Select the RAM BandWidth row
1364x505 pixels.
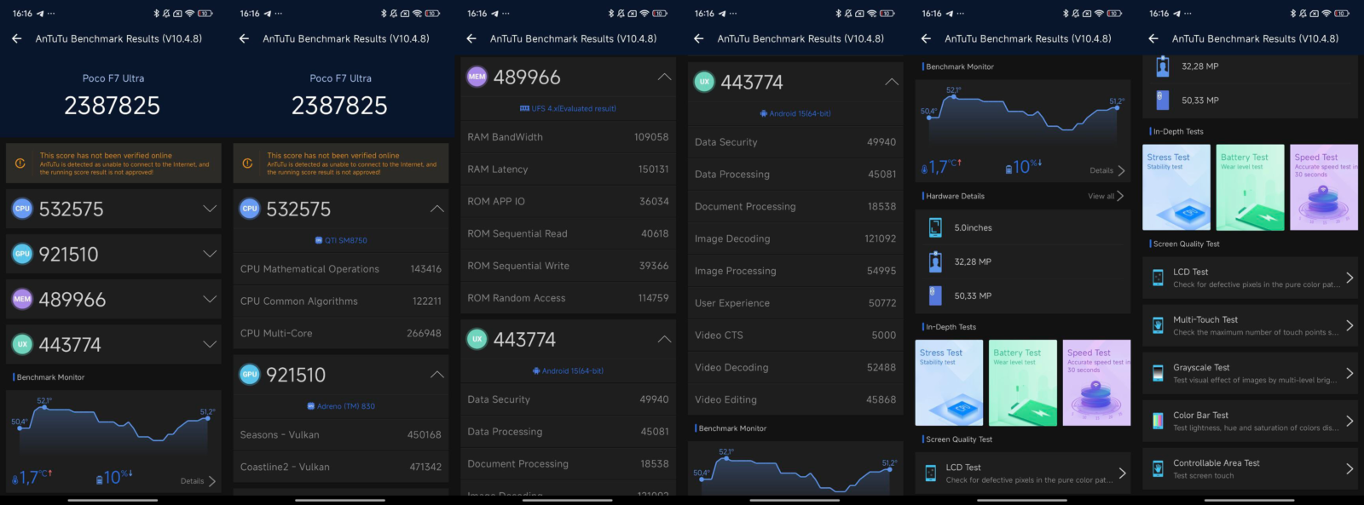pos(568,137)
